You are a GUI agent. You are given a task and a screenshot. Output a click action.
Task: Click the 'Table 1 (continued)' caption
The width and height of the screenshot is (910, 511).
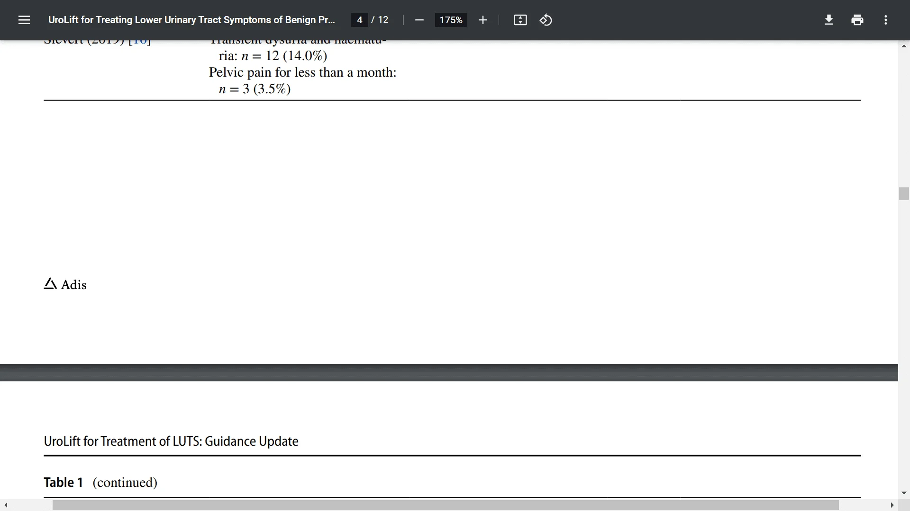(100, 482)
